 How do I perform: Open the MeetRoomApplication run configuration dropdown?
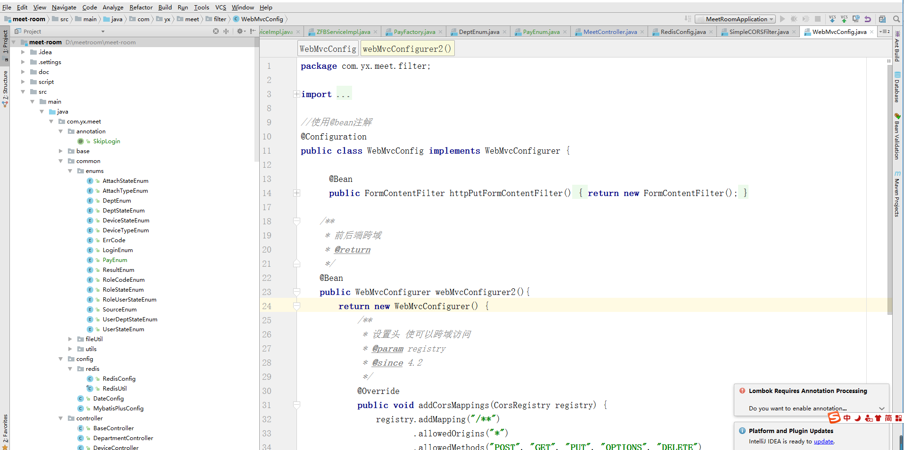(735, 19)
